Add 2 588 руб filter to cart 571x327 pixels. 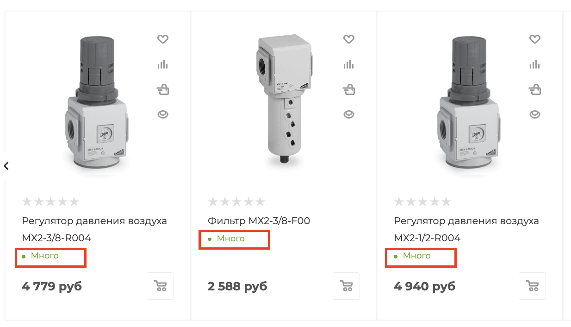(347, 286)
